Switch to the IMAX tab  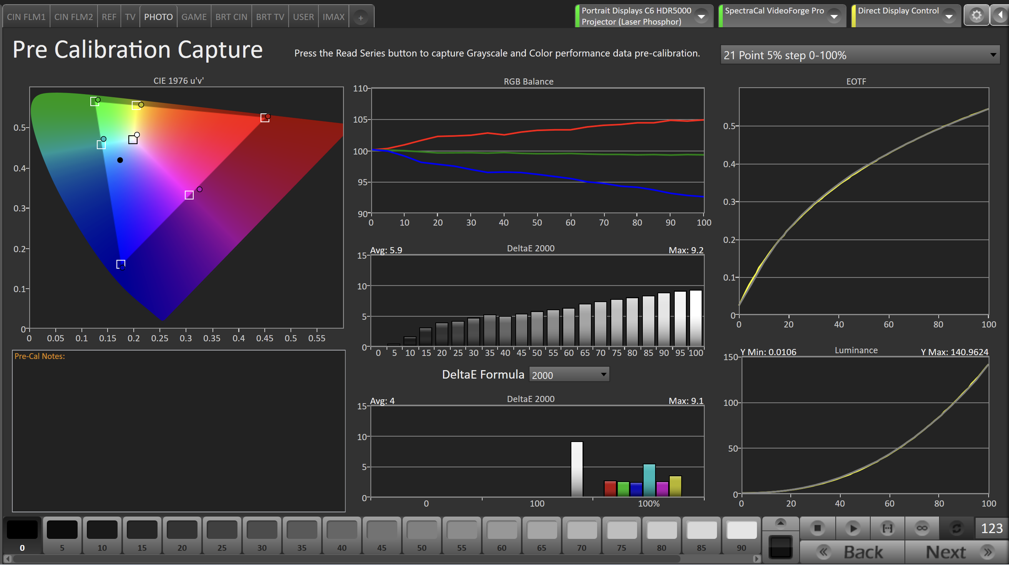334,17
